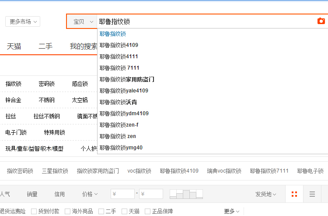Image resolution: width=328 pixels, height=216 pixels.
Task: Filter by 拉丝不锈钢 finish
Action: 47,116
